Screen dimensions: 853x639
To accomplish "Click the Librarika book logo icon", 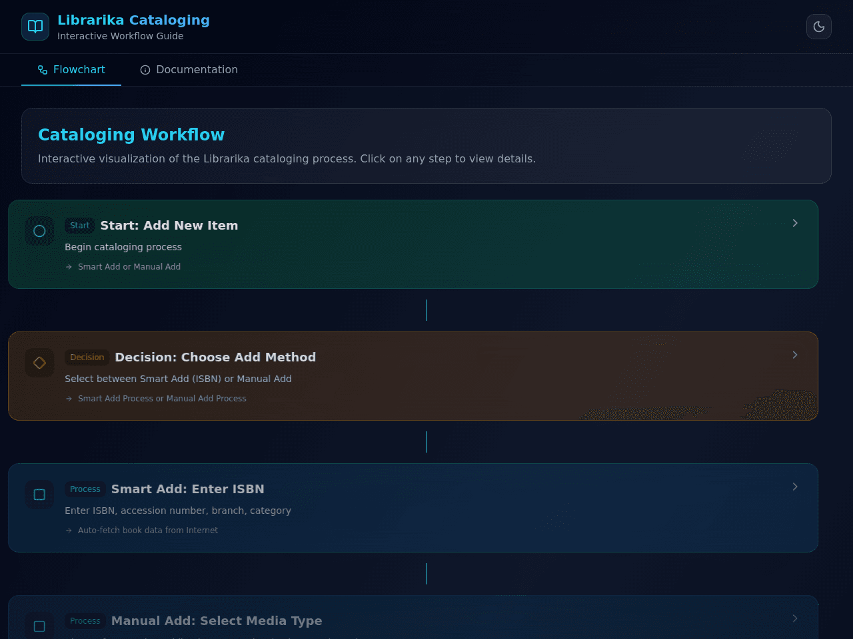I will (35, 27).
